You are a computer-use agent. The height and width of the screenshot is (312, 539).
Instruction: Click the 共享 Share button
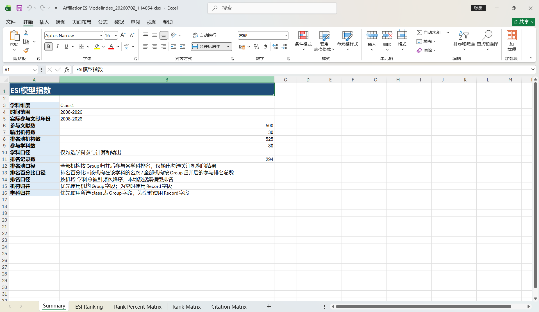click(523, 22)
